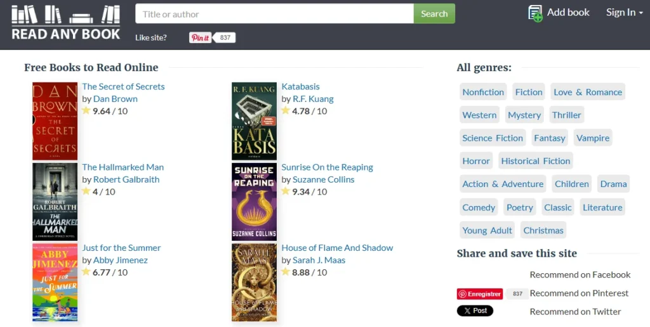Open author Sarah J. Maas link
The height and width of the screenshot is (327, 650).
coord(319,260)
